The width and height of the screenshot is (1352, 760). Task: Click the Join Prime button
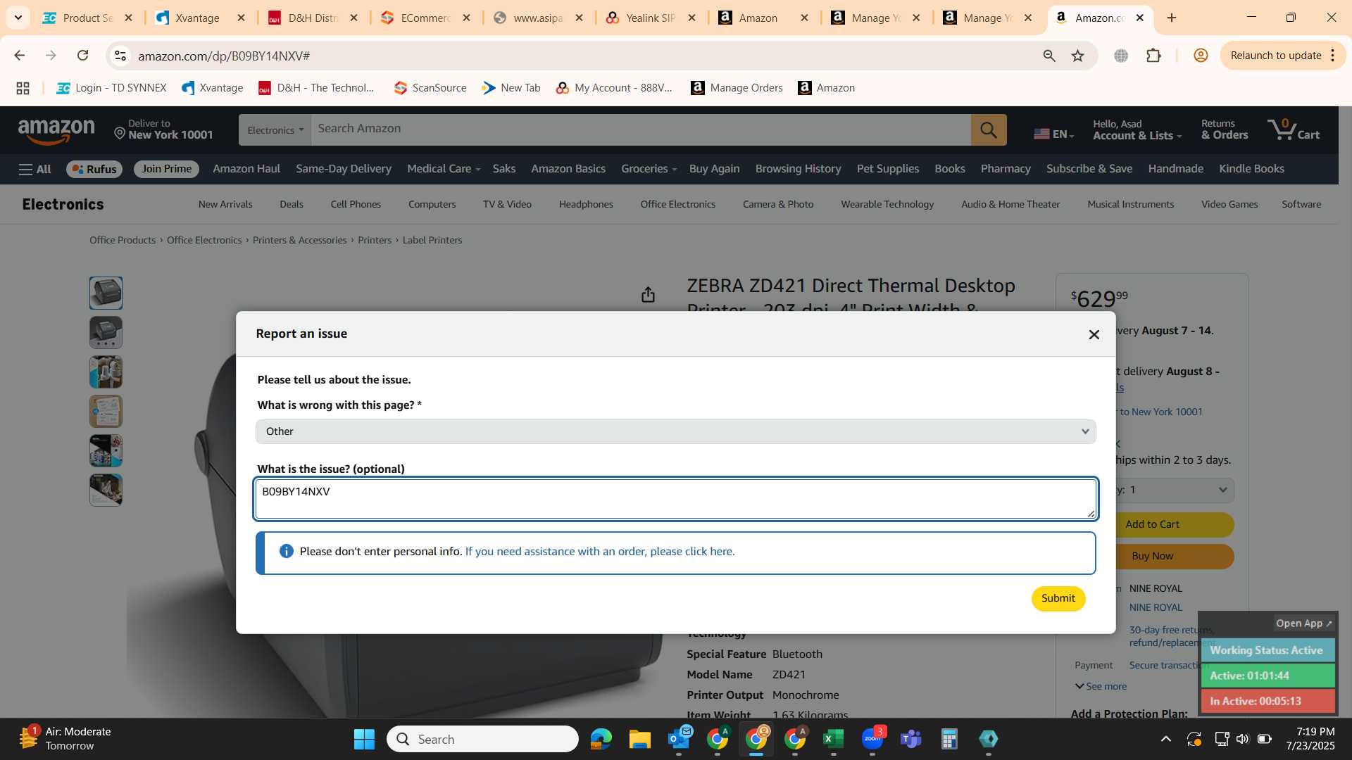click(x=166, y=169)
